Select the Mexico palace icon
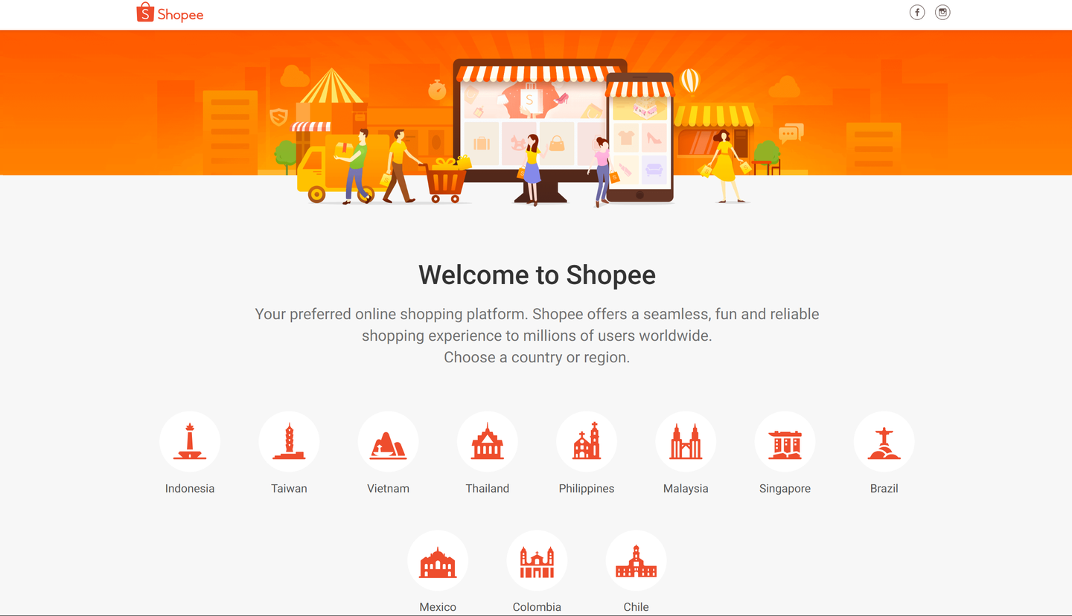The image size is (1072, 616). point(438,561)
